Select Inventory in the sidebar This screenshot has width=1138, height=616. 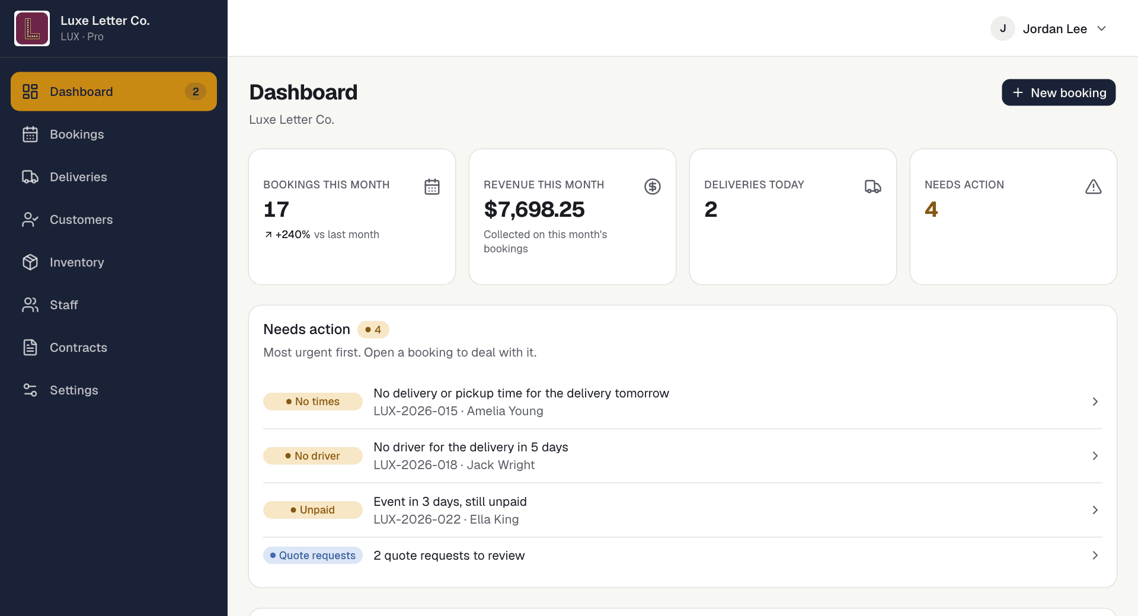114,262
